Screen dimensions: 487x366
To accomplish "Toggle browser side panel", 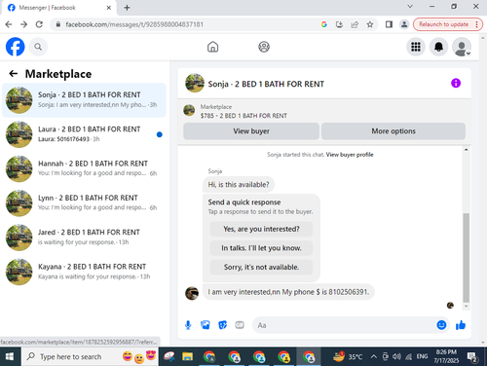I will [x=389, y=24].
